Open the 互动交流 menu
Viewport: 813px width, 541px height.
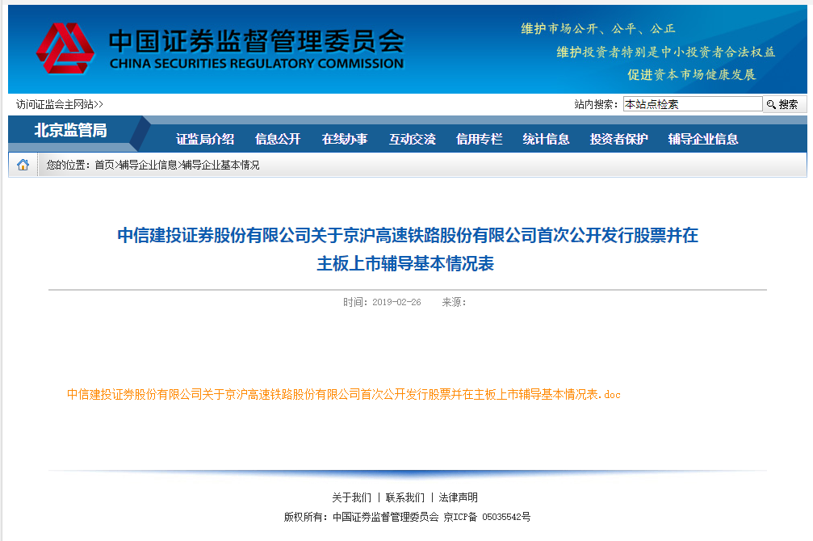(413, 139)
